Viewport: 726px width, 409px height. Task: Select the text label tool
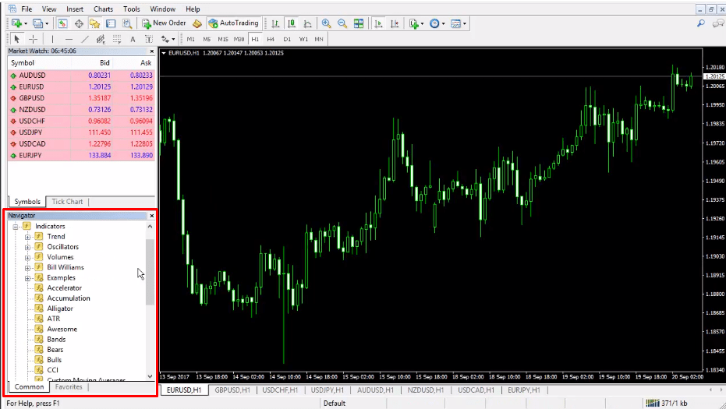point(133,39)
